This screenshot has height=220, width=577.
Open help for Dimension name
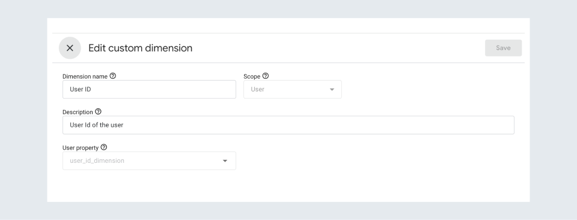click(113, 76)
